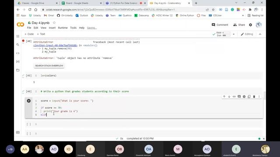
Task: Click the error indicator on cell 40
Action: coord(23,41)
